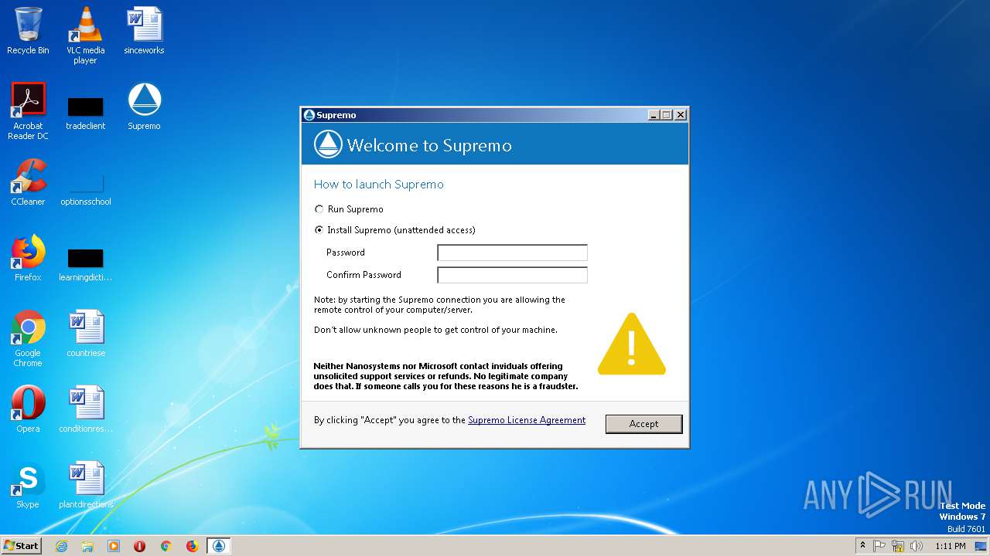
Task: Open the Start menu
Action: 22,546
